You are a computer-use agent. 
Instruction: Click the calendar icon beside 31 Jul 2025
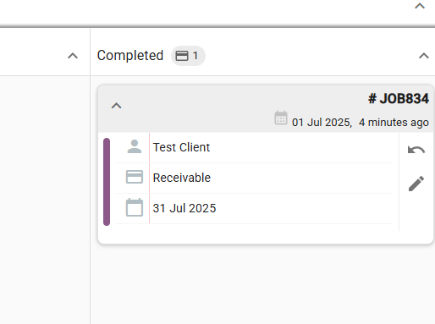point(135,207)
